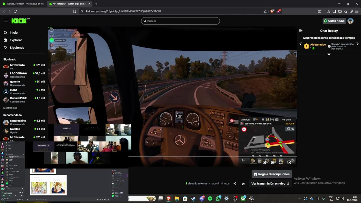Click the kick.com address bar URL

pyautogui.click(x=123, y=11)
